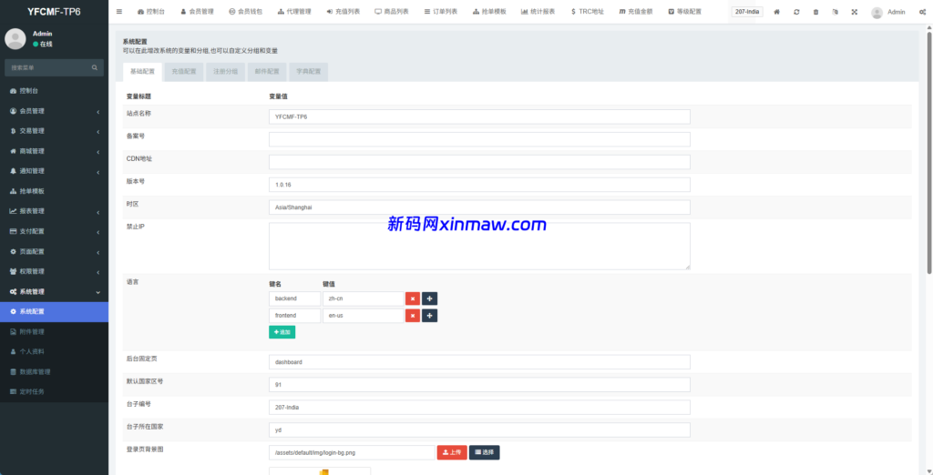Click plus button on frontend row
This screenshot has width=933, height=475.
[x=430, y=316]
